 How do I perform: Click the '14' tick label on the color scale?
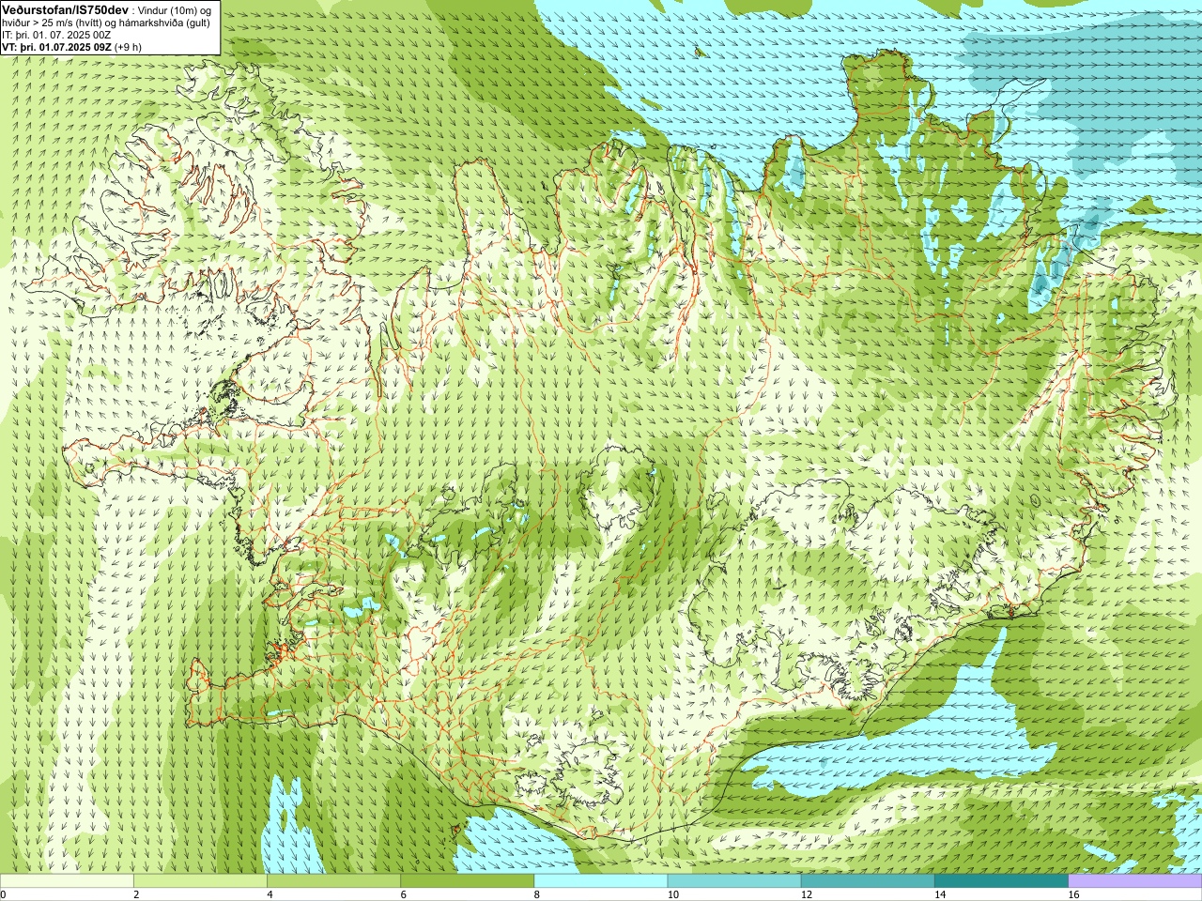click(939, 894)
